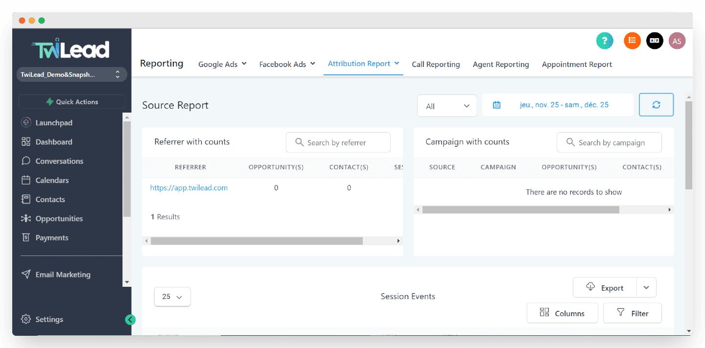Click the Opportunities network icon
Image resolution: width=705 pixels, height=348 pixels.
[x=26, y=218]
